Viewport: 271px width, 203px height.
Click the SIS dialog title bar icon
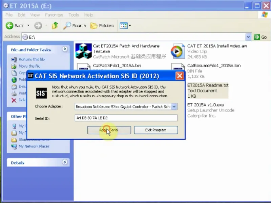(30, 76)
